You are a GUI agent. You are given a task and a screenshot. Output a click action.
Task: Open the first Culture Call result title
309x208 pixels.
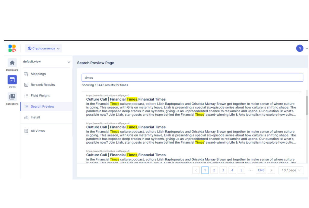click(126, 99)
